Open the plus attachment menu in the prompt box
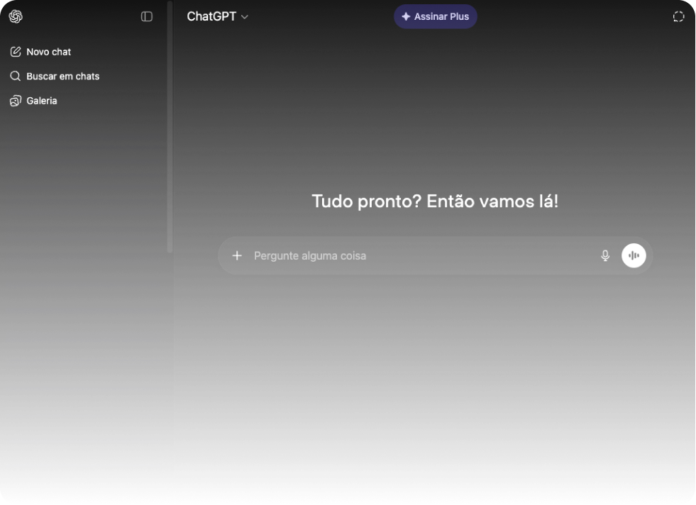Viewport: 696px width, 505px height. click(237, 255)
